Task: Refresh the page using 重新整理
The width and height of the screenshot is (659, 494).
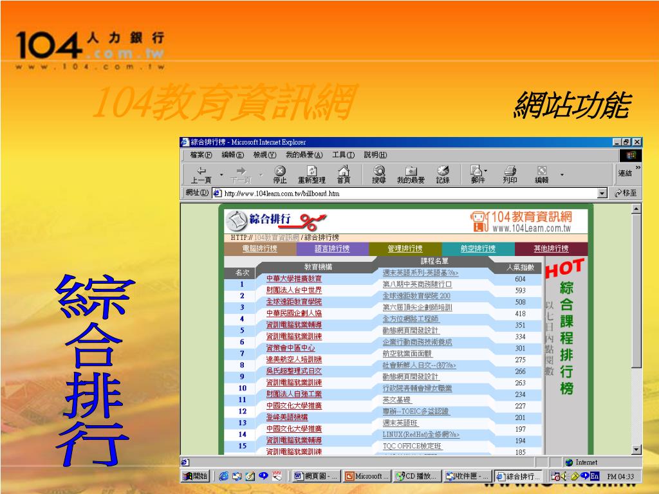Action: (x=312, y=174)
